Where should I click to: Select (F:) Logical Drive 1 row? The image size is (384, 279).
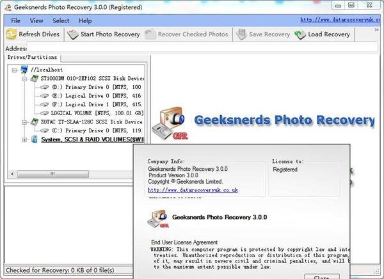(97, 104)
